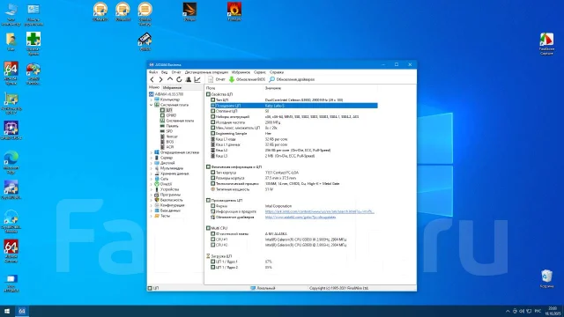Open AIDA64 shortcut icon on desktop
Screen dimensions: 564x317
[11, 73]
